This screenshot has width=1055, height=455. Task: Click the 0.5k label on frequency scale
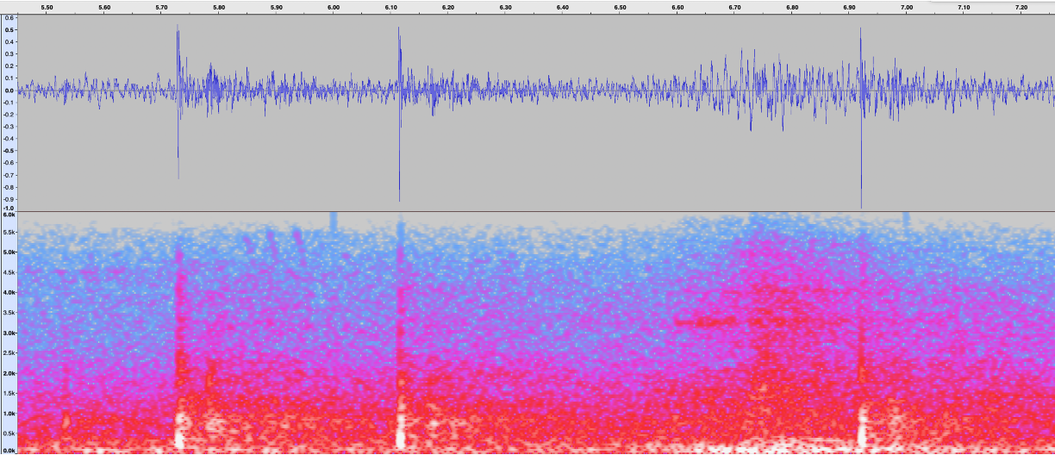[9, 433]
